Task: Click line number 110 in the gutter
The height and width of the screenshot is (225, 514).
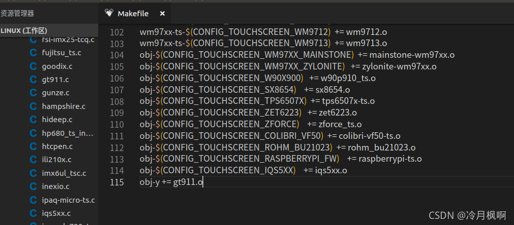Action: (117, 125)
